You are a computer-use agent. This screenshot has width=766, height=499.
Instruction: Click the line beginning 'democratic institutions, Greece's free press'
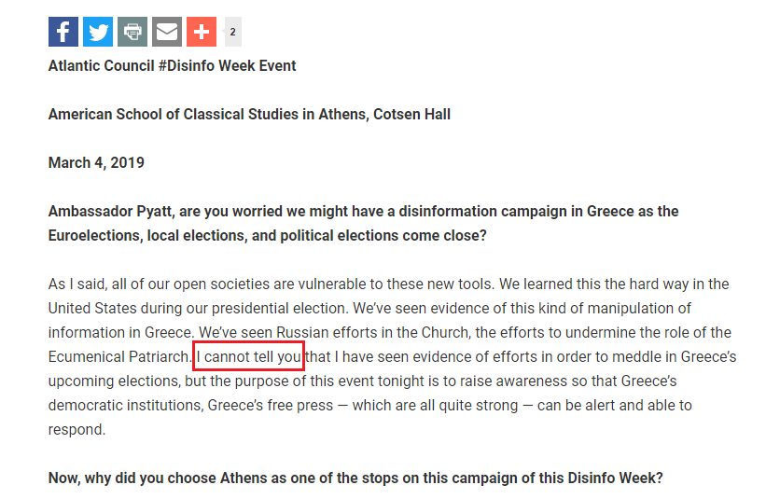369,405
